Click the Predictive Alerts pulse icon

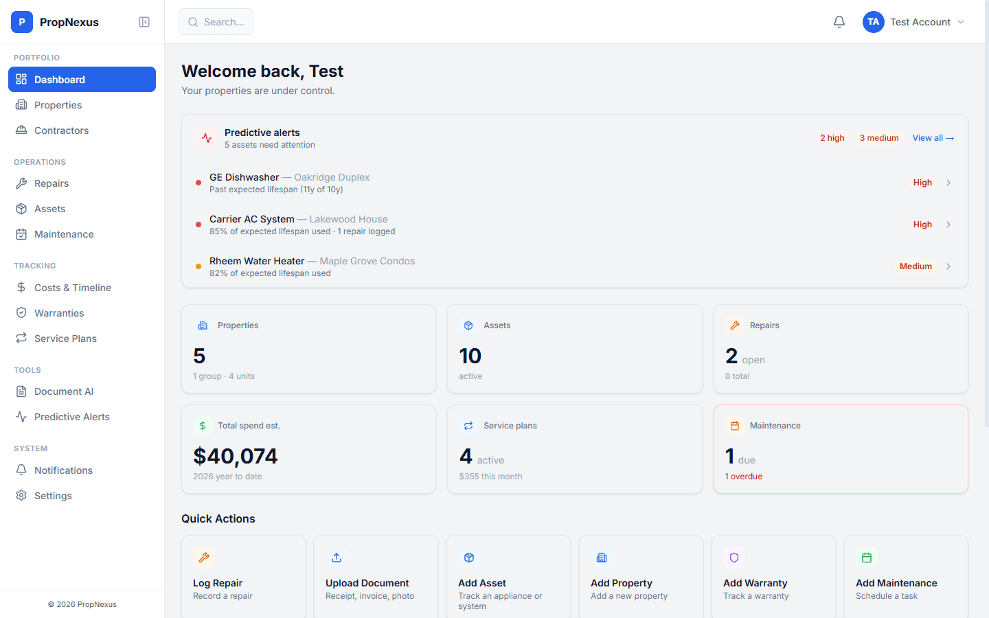[x=23, y=416]
